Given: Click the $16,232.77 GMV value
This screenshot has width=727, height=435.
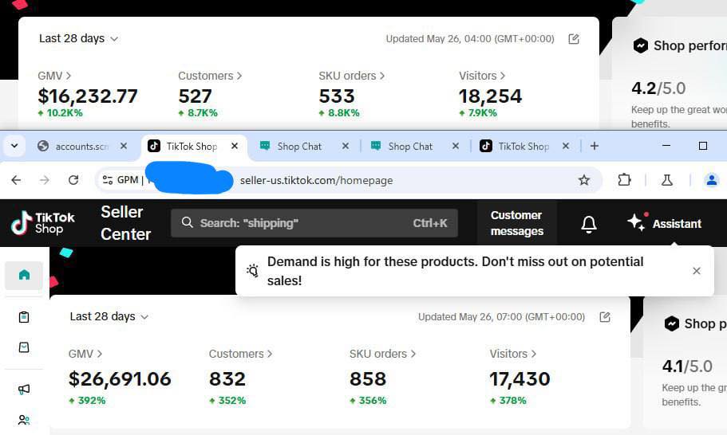Looking at the screenshot, I should (88, 96).
